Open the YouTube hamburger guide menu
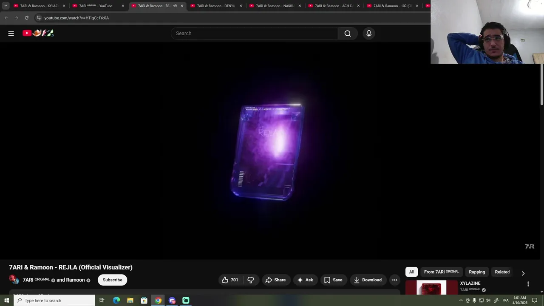The height and width of the screenshot is (306, 544). 11,33
